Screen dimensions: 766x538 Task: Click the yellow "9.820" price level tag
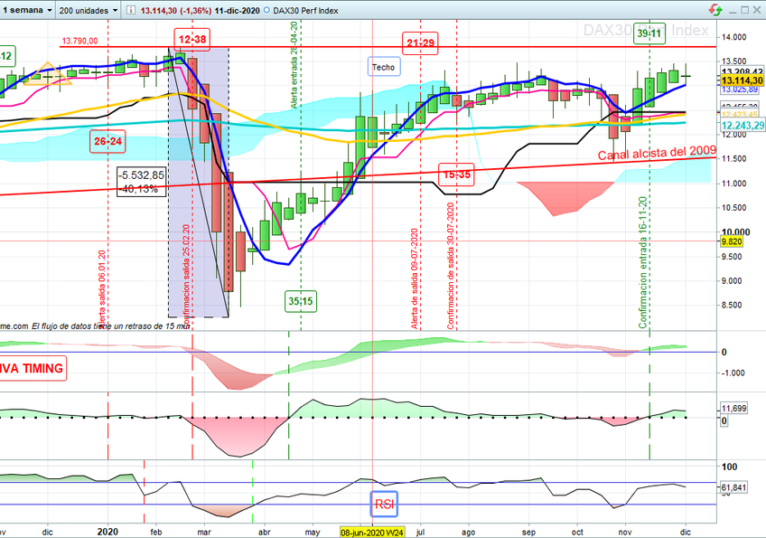[x=732, y=241]
